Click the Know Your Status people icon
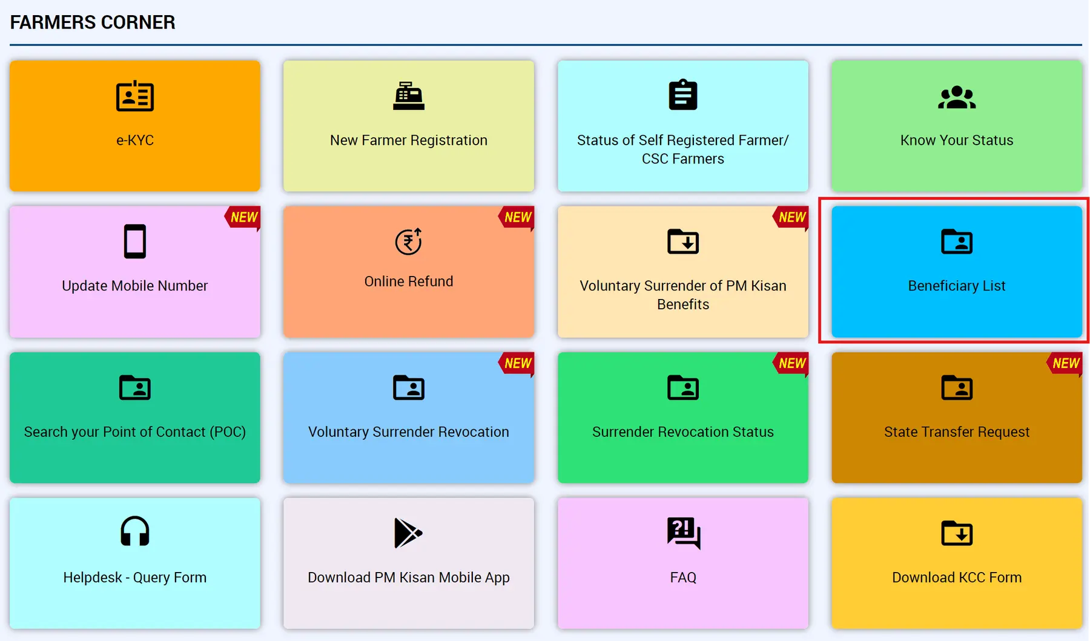Viewport: 1090px width, 641px height. [x=956, y=97]
